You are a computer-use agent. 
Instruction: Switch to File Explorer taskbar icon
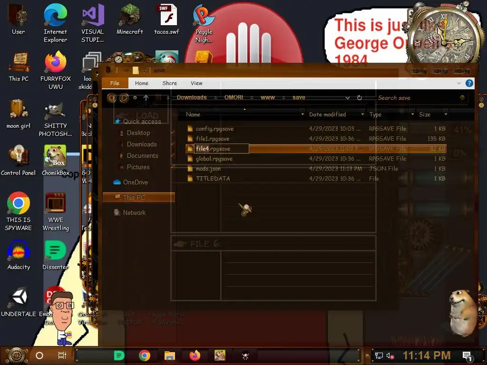[170, 355]
